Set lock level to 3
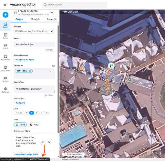The width and height of the screenshot is (165, 161). 37,113
